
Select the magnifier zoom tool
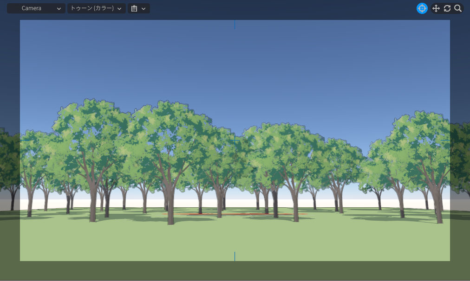click(x=458, y=8)
